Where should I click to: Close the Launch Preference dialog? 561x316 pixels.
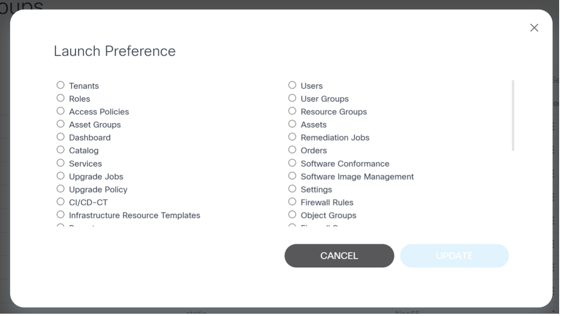coord(534,28)
